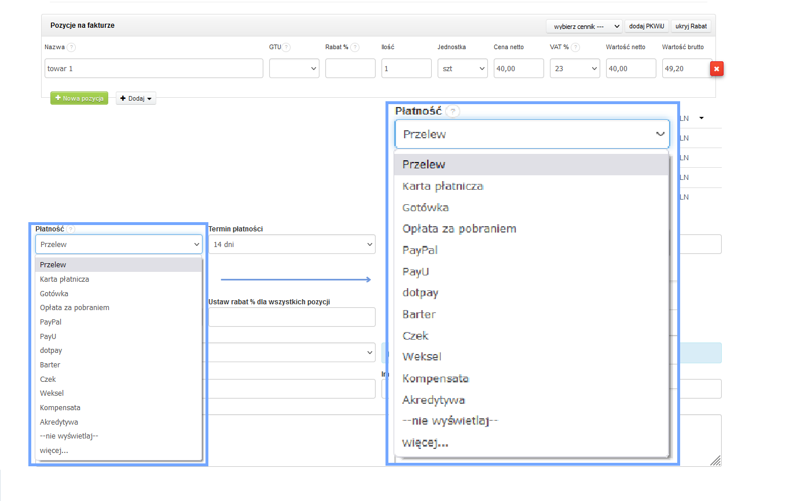
Task: Open help icon next to Nazwa label
Action: [71, 47]
